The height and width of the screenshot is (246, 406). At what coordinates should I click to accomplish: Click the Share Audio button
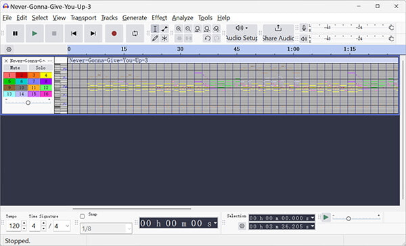(278, 33)
